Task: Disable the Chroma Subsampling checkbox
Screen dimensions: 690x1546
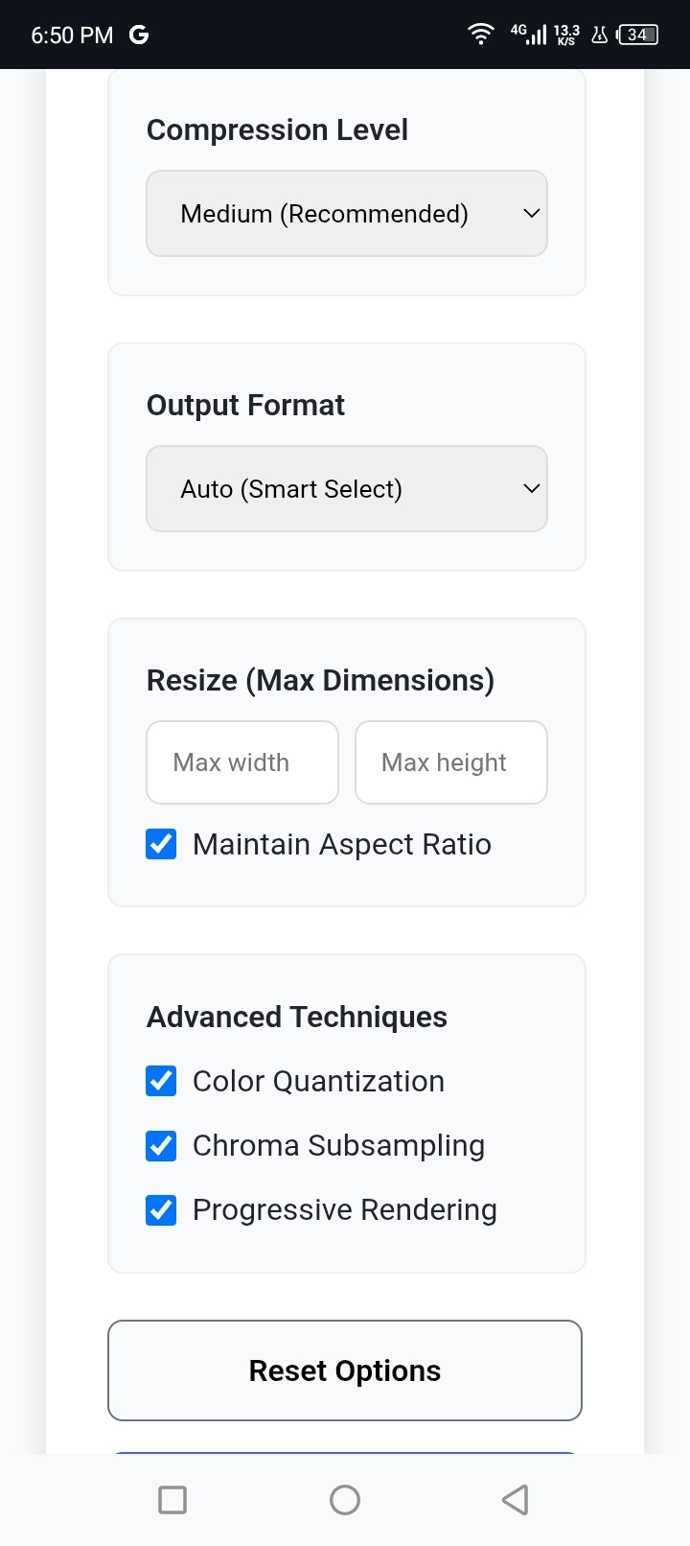Action: coord(161,1145)
